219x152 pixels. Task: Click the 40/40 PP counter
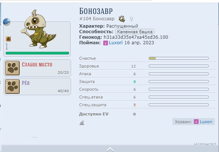click(63, 91)
